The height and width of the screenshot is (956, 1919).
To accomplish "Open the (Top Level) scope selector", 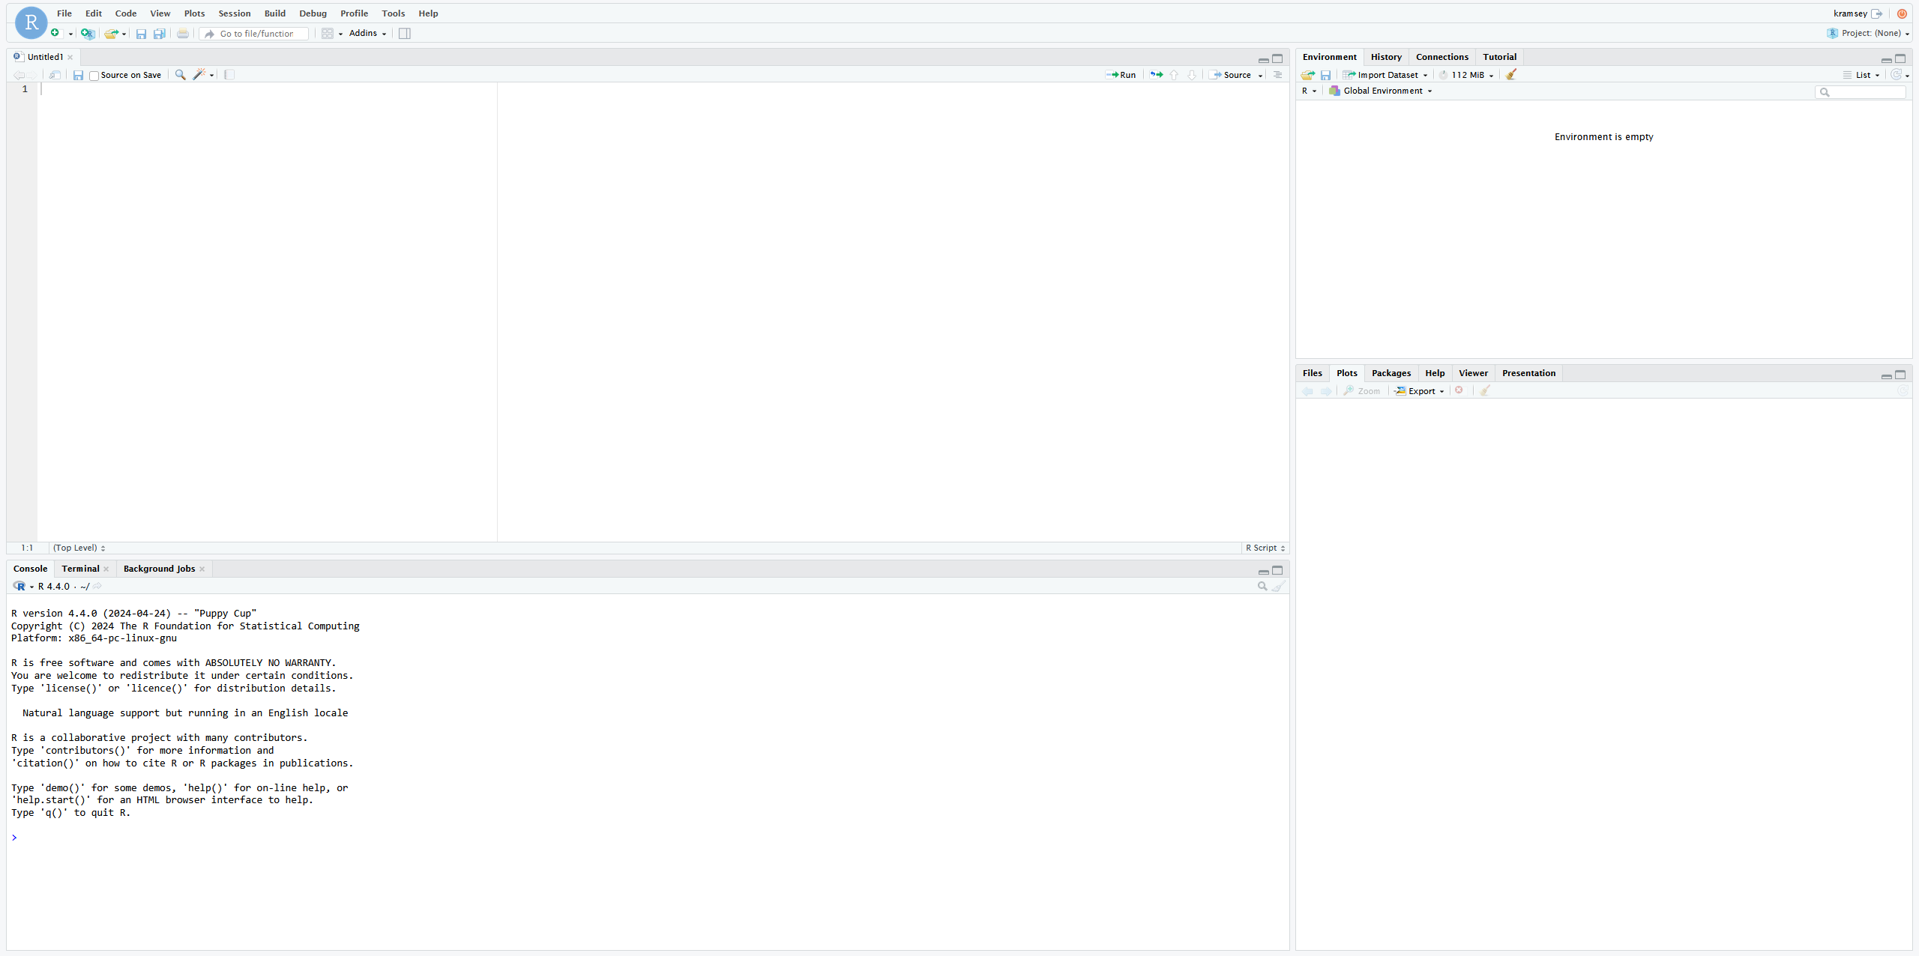I will tap(79, 548).
